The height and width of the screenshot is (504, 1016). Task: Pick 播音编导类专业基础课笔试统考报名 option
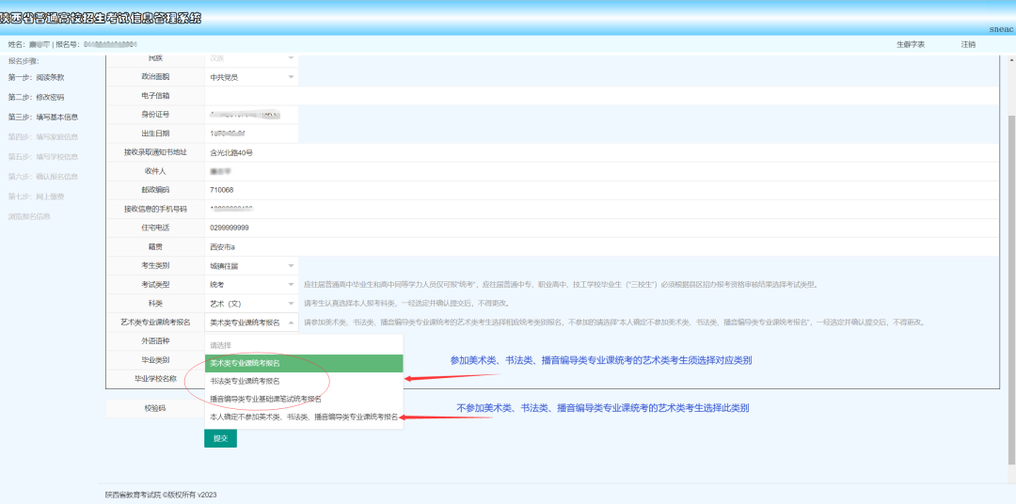(304, 399)
